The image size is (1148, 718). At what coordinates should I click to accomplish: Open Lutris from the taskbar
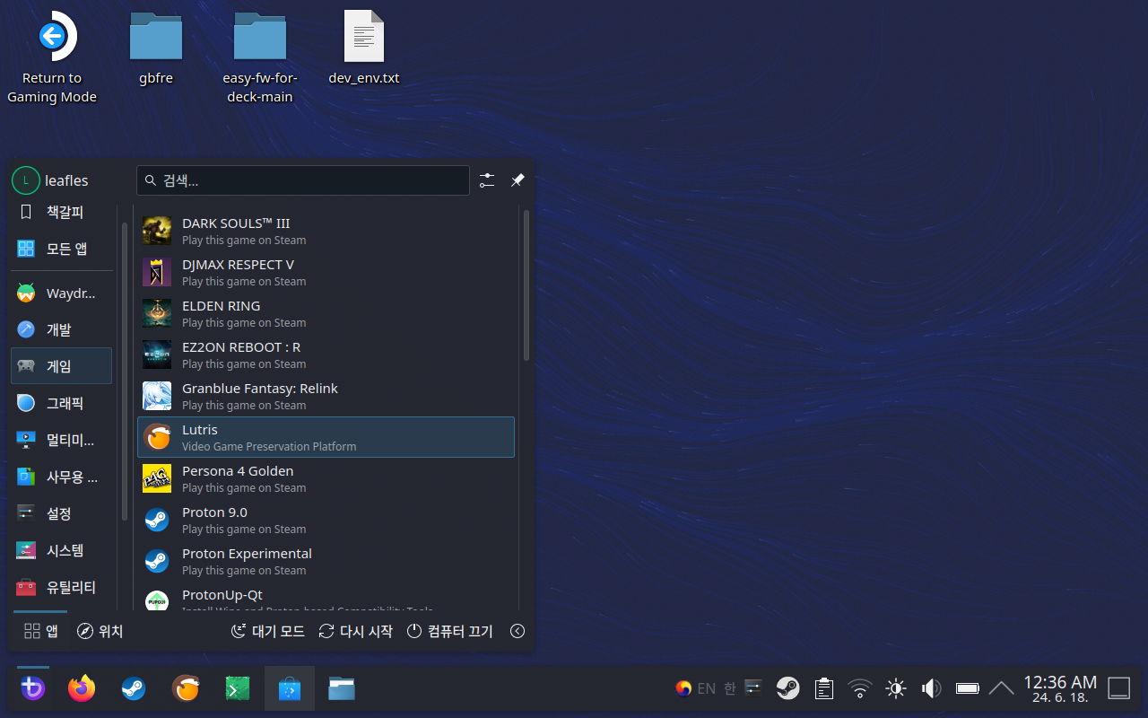(x=186, y=688)
